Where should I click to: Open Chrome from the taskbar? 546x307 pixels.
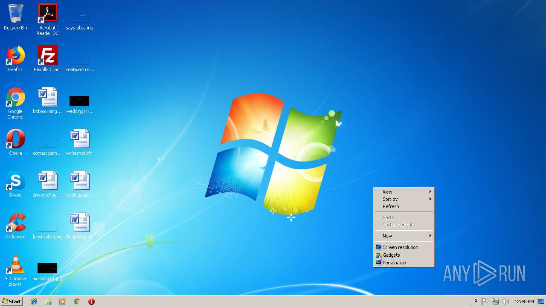pyautogui.click(x=77, y=301)
